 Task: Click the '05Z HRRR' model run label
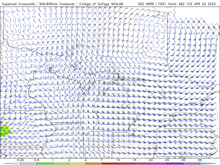146,4
